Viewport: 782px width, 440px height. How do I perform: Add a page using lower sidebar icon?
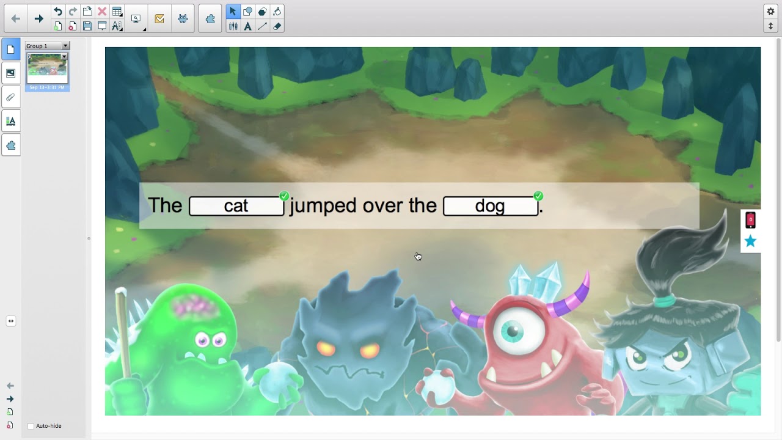click(x=10, y=412)
